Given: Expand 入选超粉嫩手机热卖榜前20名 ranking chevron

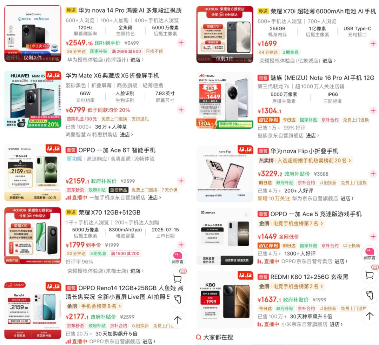Looking at the screenshot, I should pos(350,161).
